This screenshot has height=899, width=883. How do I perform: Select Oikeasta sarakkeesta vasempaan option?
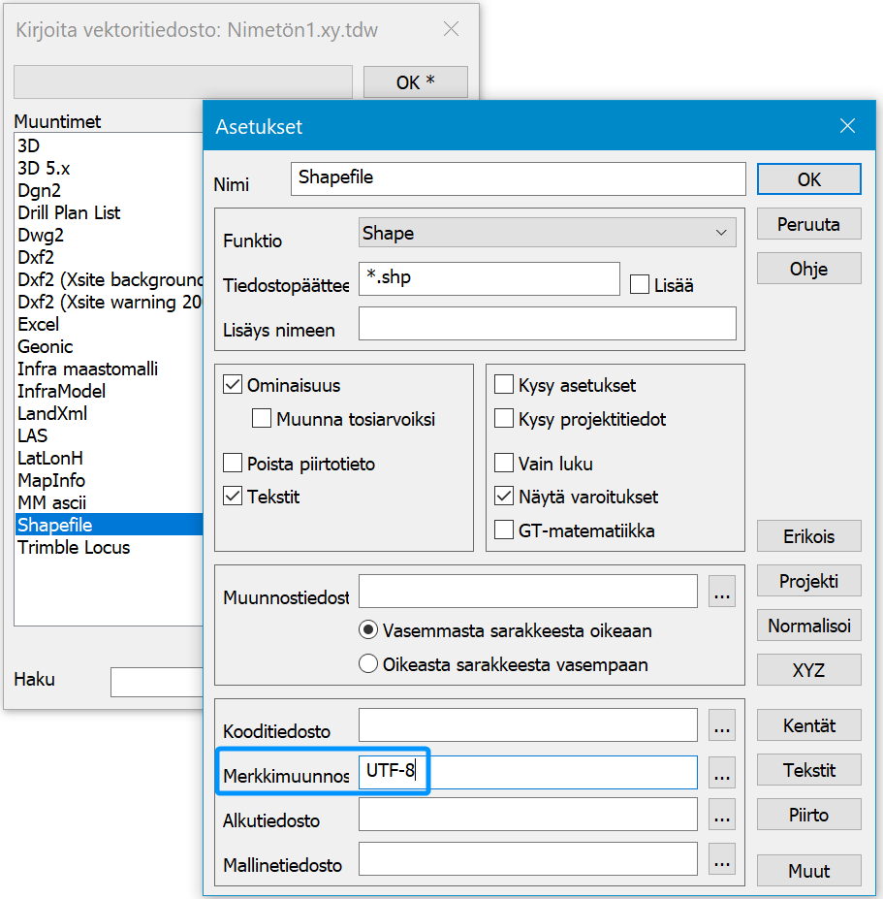(368, 663)
